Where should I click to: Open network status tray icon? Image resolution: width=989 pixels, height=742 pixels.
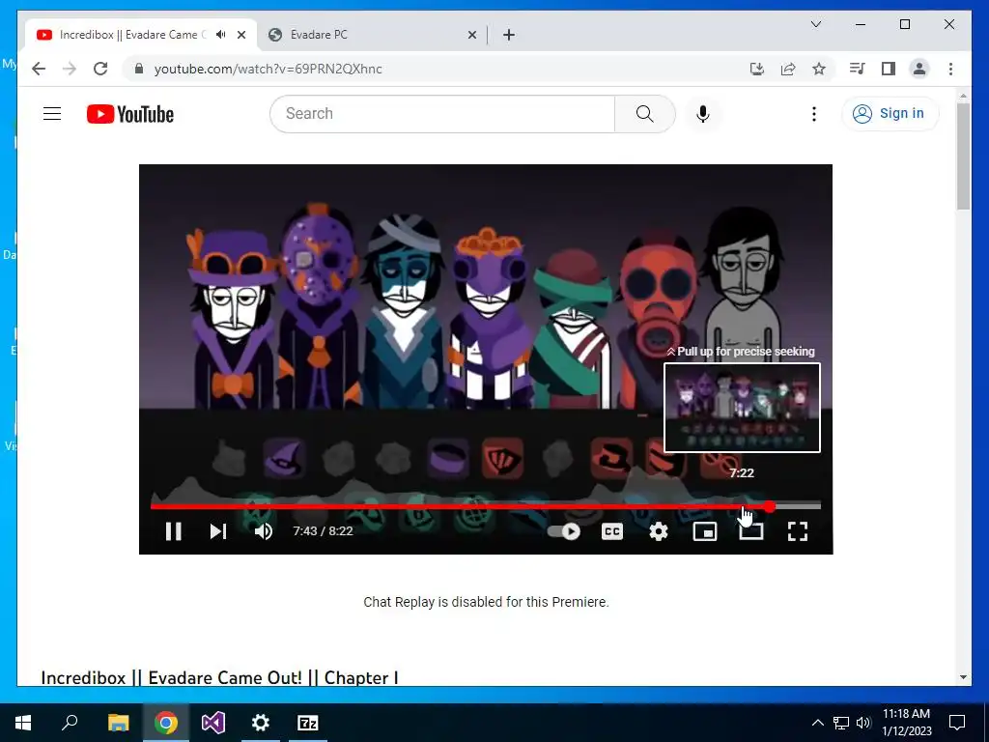[841, 723]
